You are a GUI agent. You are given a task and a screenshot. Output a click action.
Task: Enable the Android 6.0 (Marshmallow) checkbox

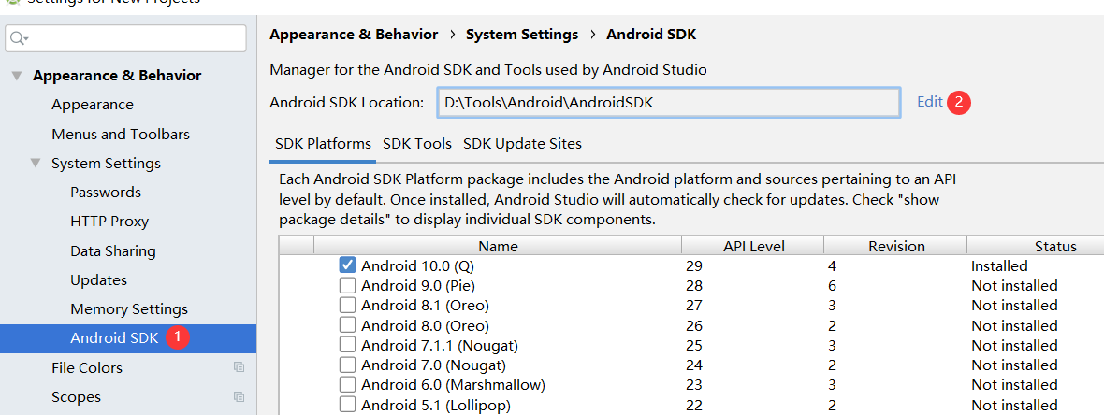(x=347, y=384)
